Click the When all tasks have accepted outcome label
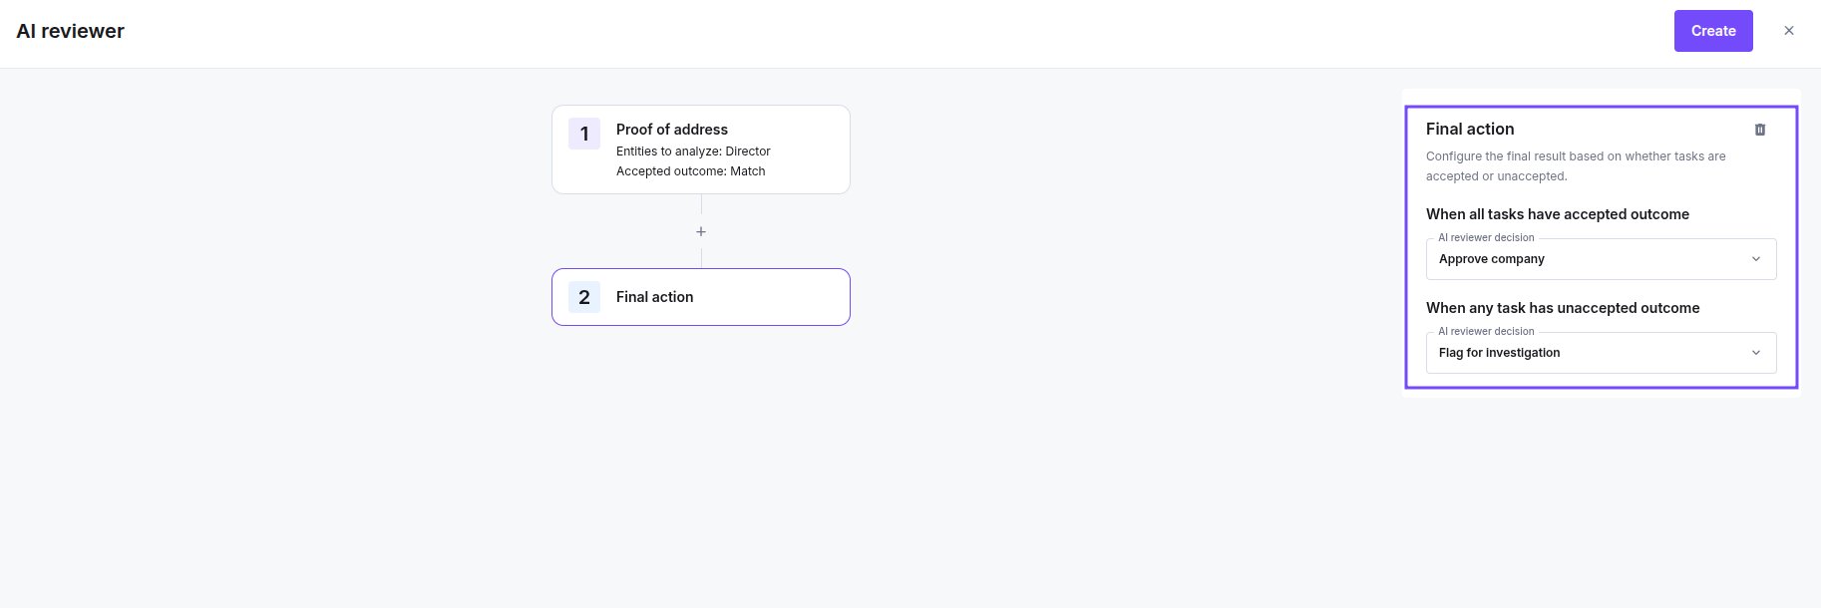Viewport: 1821px width, 608px height. click(1558, 214)
